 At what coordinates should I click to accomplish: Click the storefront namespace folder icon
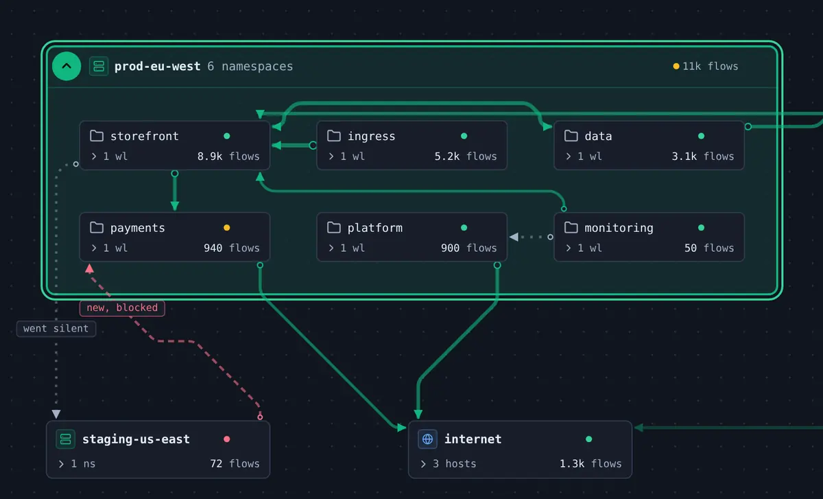pos(97,136)
